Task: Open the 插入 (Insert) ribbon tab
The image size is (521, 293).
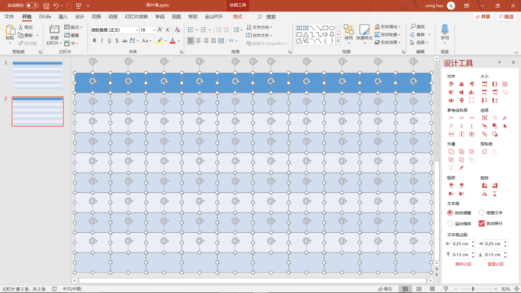Action: click(x=63, y=16)
